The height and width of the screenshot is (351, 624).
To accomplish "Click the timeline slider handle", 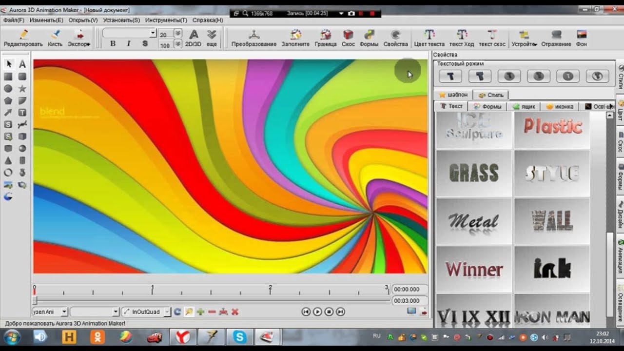I will click(35, 301).
